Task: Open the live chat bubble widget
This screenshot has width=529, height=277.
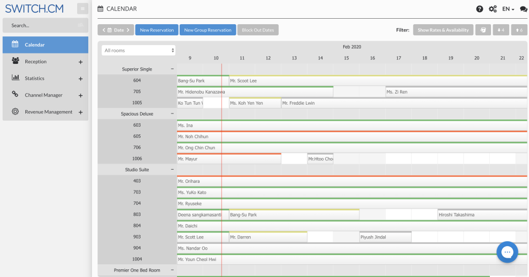Action: (x=507, y=252)
